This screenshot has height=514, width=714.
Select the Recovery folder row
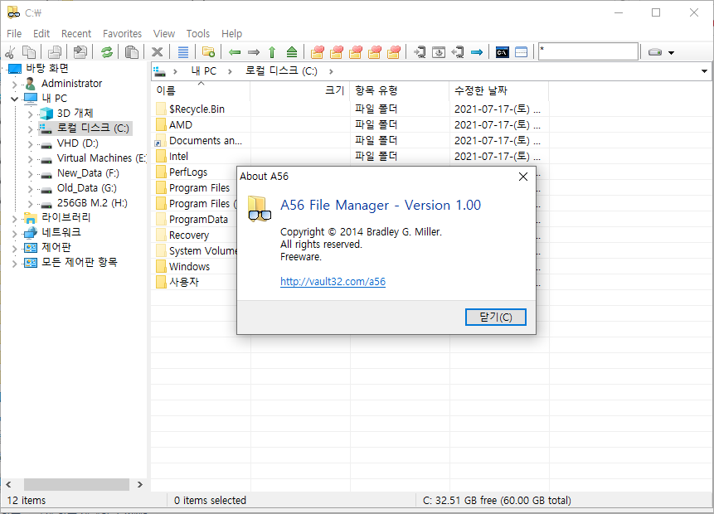(189, 235)
